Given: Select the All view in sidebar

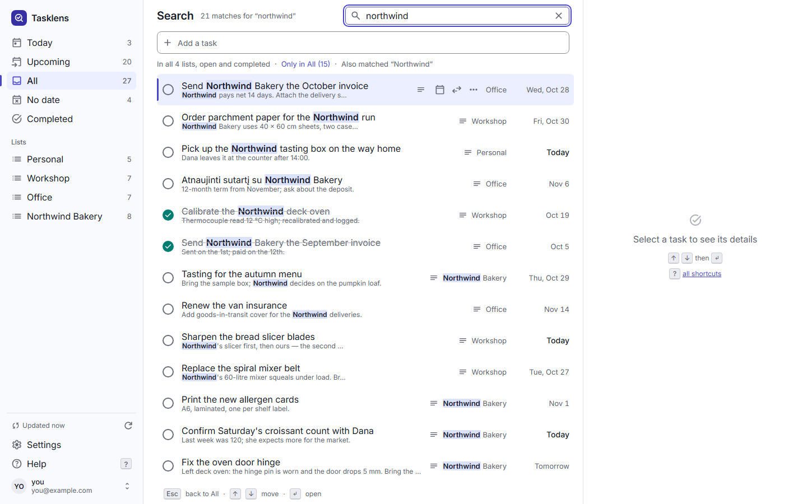Looking at the screenshot, I should point(72,81).
